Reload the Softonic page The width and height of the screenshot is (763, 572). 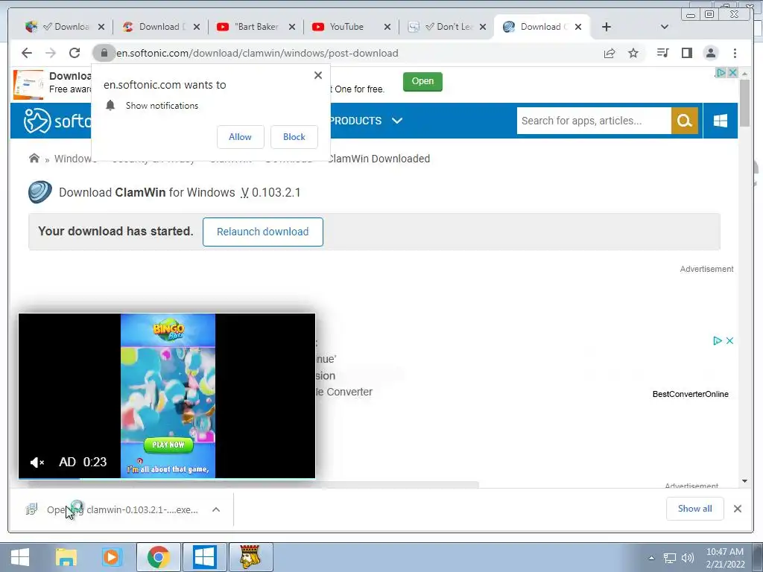pos(74,53)
